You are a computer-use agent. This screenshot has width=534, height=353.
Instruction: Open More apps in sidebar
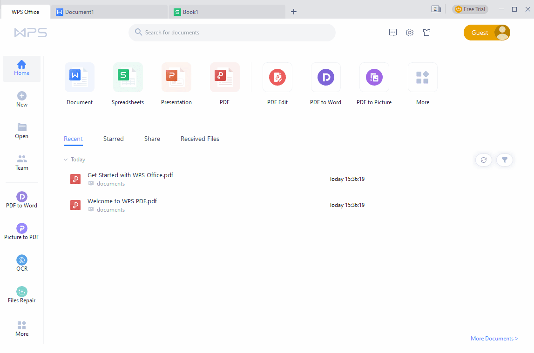pos(22,328)
